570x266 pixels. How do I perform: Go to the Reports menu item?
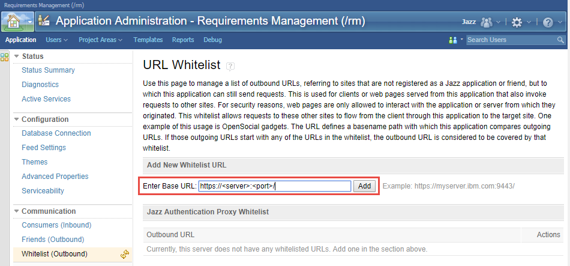[x=183, y=40]
